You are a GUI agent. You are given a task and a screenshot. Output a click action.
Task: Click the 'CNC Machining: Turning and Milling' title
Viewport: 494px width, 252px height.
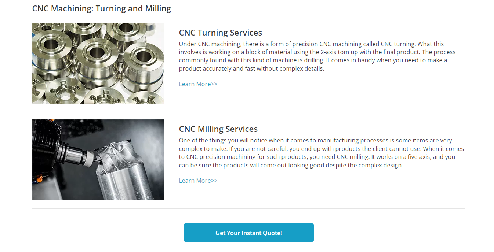[x=101, y=8]
